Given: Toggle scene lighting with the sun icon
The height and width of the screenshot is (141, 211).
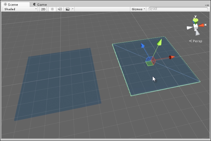Looking at the screenshot, I should pyautogui.click(x=52, y=9).
